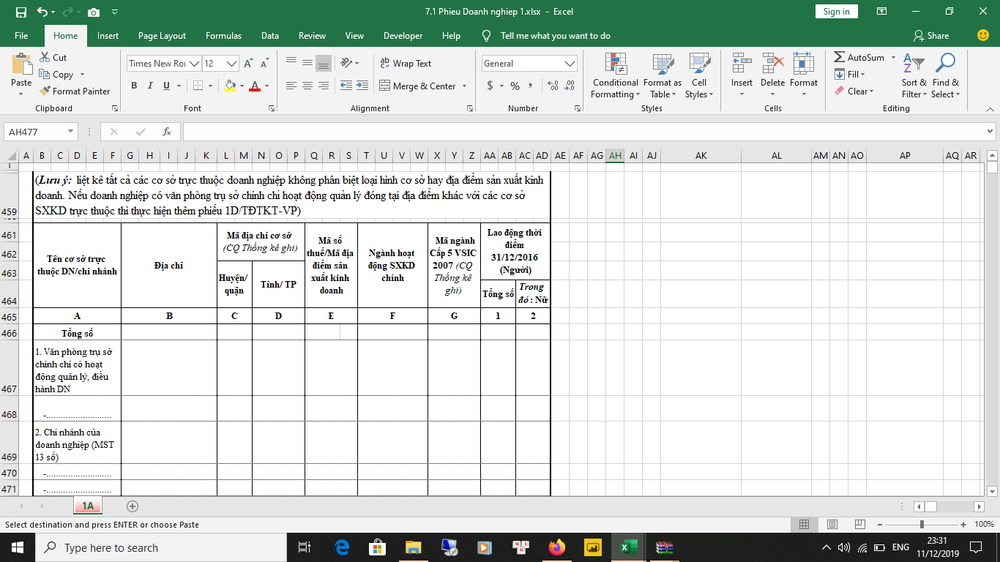1000x562 pixels.
Task: Click Decrease Decimal icon
Action: [x=569, y=86]
